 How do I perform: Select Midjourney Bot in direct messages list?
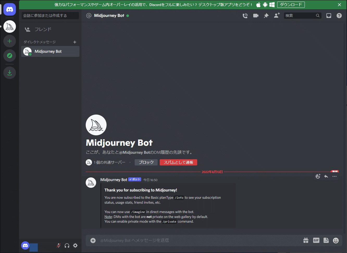click(x=50, y=51)
